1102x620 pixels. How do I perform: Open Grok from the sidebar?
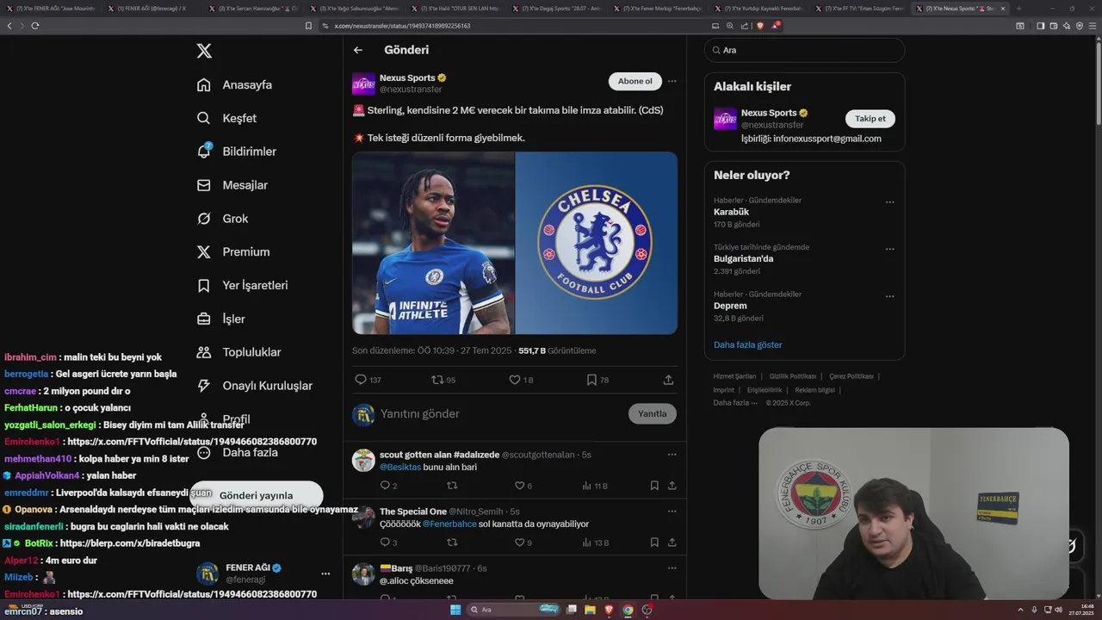[222, 219]
